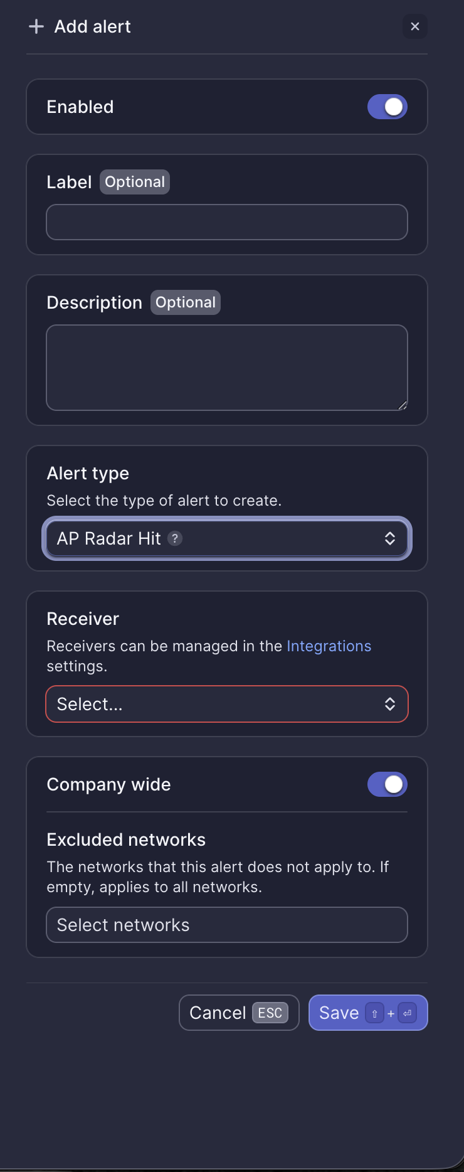
Task: Click the ESC key badge on Cancel
Action: point(270,1013)
